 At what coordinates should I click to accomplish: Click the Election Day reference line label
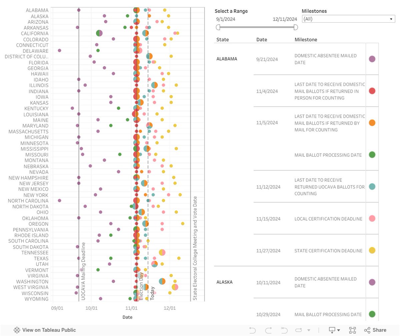click(141, 287)
